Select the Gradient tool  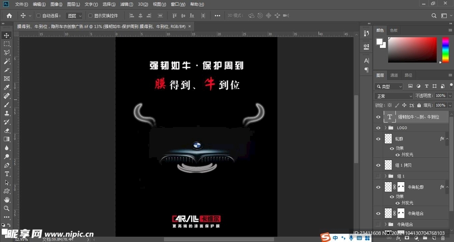click(6, 139)
